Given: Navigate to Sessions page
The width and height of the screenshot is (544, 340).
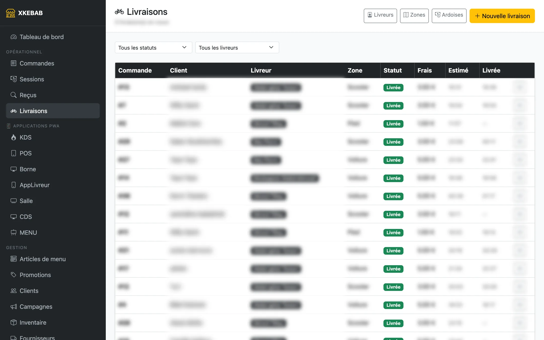Looking at the screenshot, I should point(53,79).
